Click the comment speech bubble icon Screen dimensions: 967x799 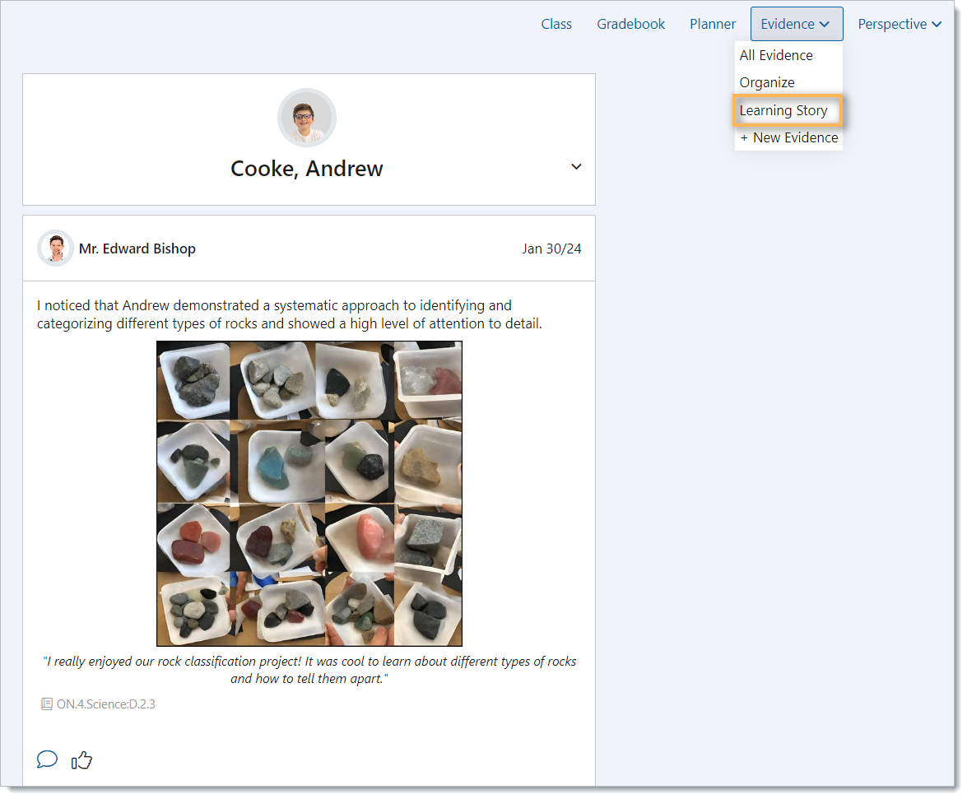coord(47,760)
